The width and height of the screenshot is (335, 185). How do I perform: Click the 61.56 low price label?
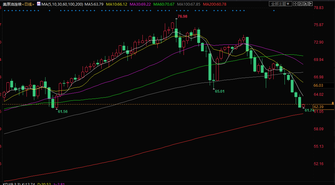pyautogui.click(x=63, y=111)
